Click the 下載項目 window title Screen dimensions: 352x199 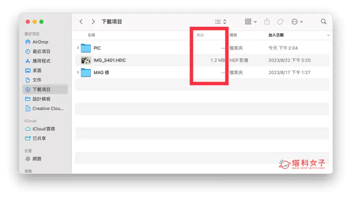pyautogui.click(x=112, y=22)
